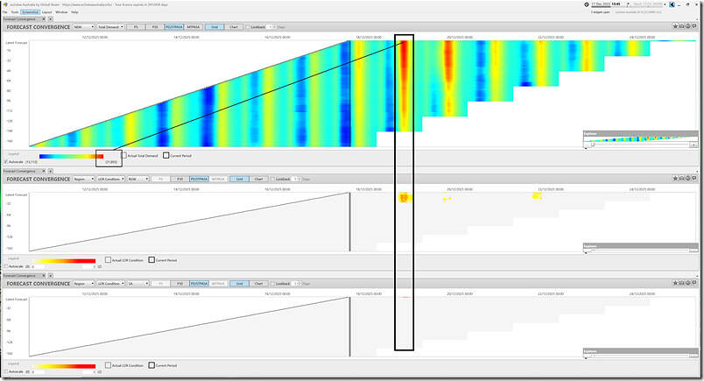
Task: Switch top widget to Grid view
Action: coord(215,27)
